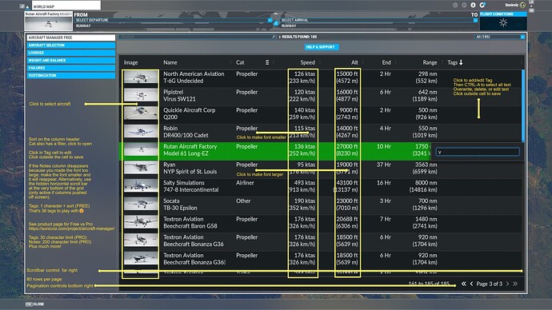552x310 pixels.
Task: Open the Sonicviz profile avatar
Action: [522, 5]
